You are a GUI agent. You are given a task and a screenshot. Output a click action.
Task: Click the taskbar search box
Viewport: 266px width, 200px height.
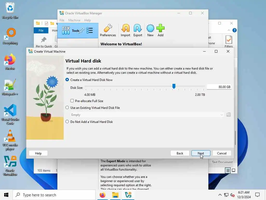coord(54,195)
